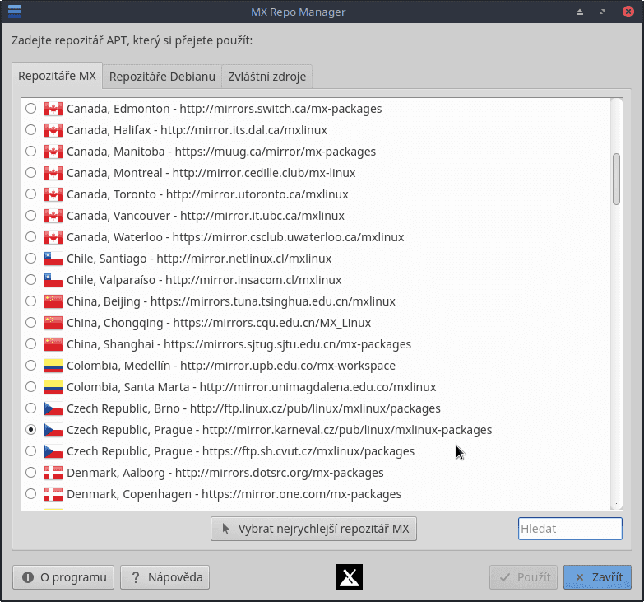Select the Prague ftp.sh.cvut.cz radio button
This screenshot has height=602, width=644.
[x=30, y=451]
